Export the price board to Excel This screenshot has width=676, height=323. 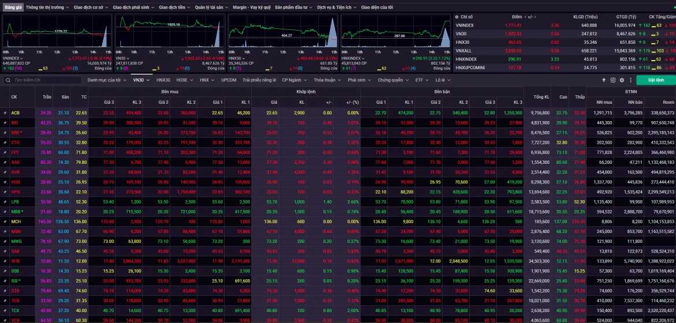pyautogui.click(x=612, y=80)
